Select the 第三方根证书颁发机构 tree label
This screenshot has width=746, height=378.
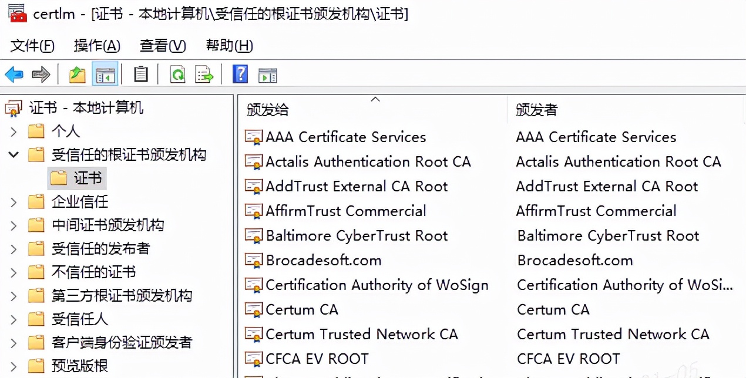coord(122,296)
